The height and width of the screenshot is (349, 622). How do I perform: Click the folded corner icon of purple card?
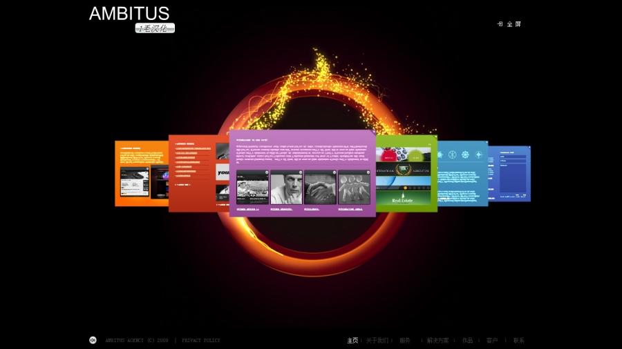pos(373,132)
